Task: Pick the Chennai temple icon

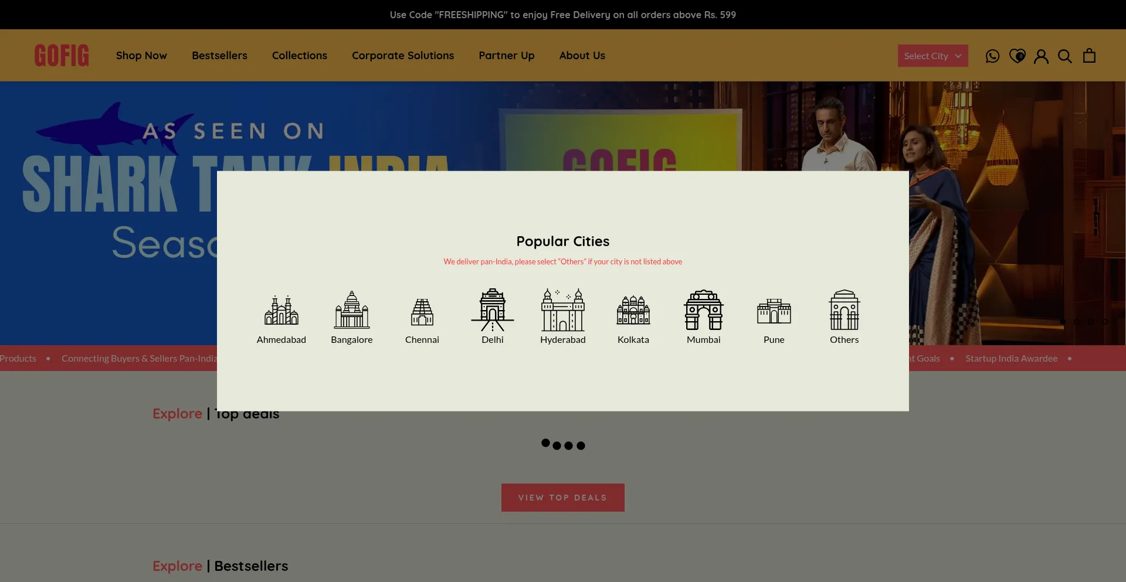Action: (422, 312)
